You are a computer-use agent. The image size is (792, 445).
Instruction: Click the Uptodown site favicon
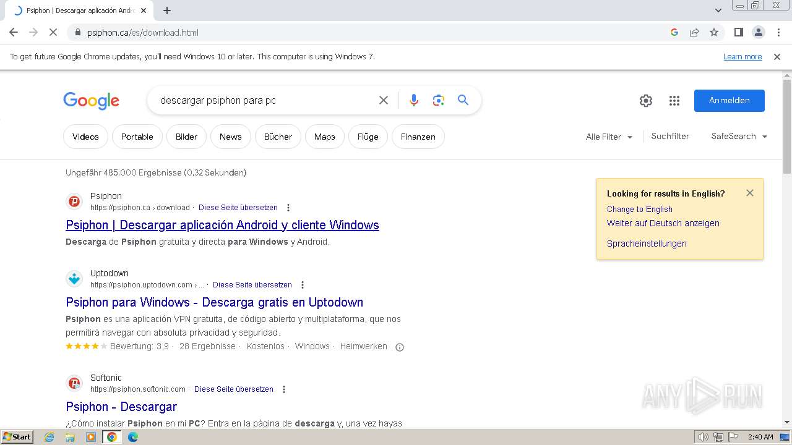coord(74,279)
